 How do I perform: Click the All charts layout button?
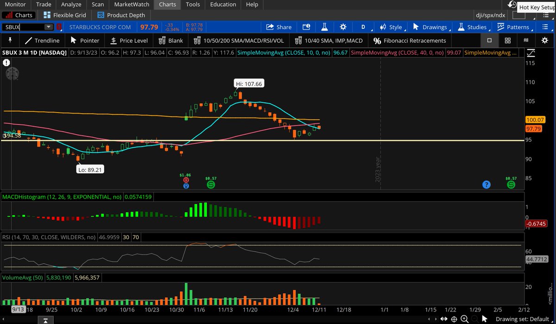[x=526, y=40]
